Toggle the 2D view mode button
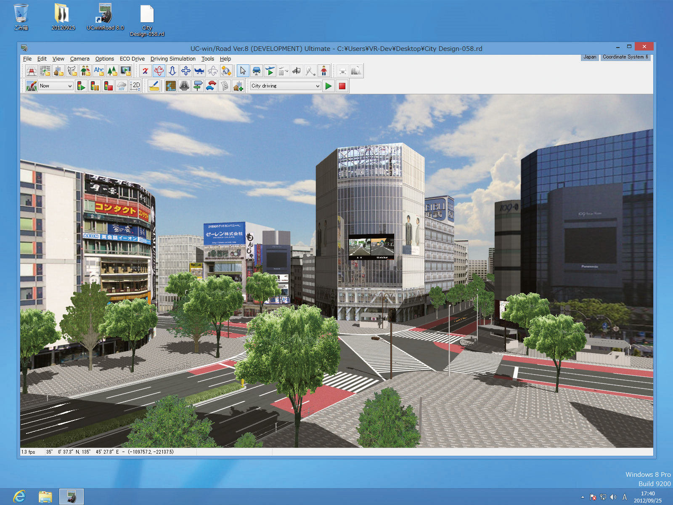The height and width of the screenshot is (505, 673). (x=135, y=86)
